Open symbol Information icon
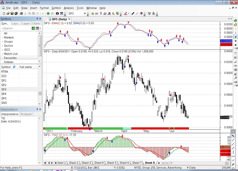The height and width of the screenshot is (171, 238). (57, 13)
